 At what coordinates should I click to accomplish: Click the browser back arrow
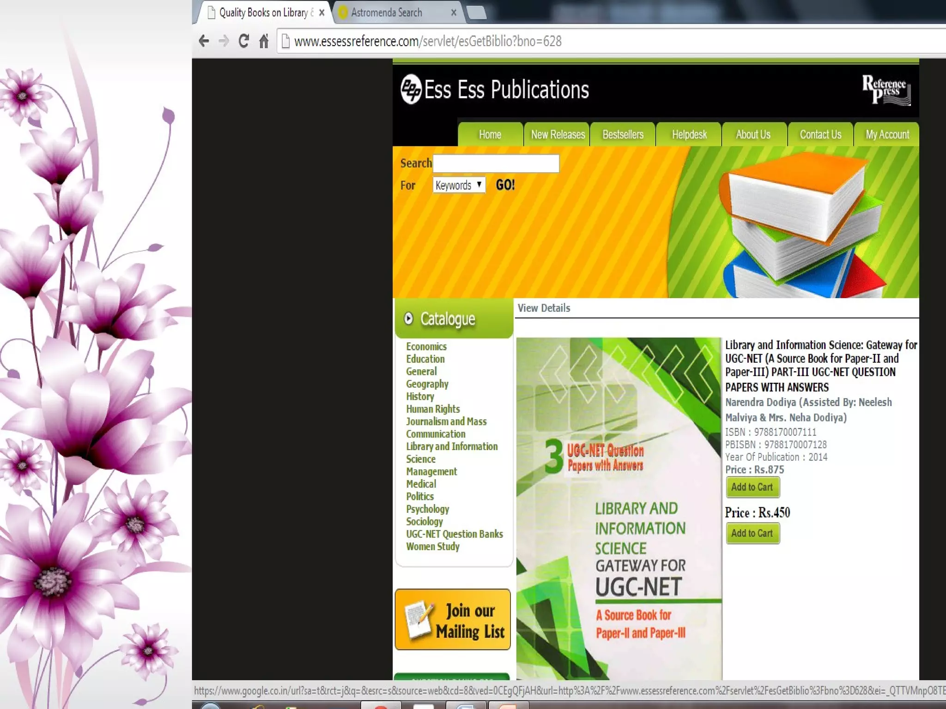point(204,41)
